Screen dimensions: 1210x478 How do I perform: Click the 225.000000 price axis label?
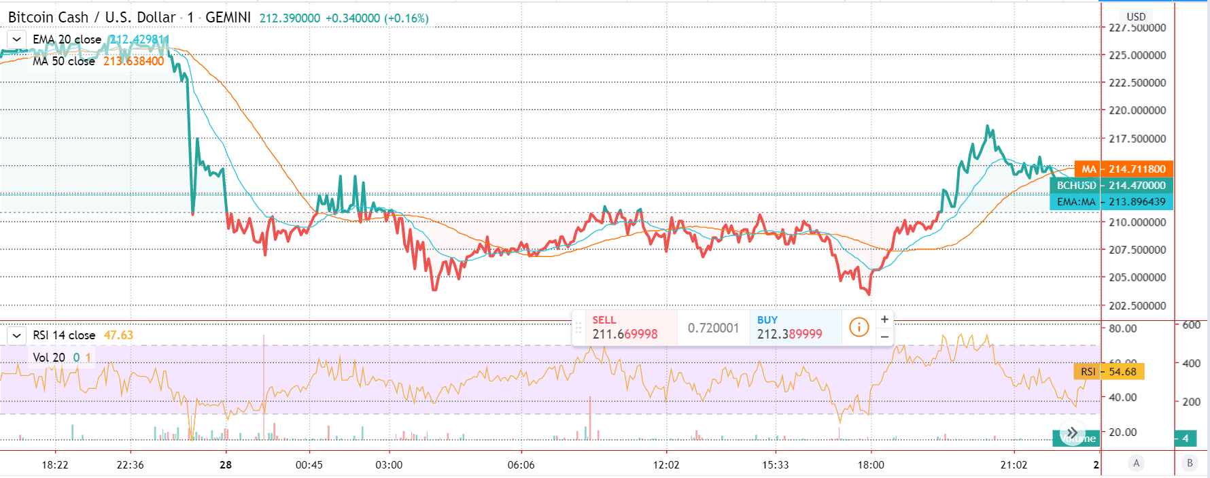click(x=1137, y=56)
